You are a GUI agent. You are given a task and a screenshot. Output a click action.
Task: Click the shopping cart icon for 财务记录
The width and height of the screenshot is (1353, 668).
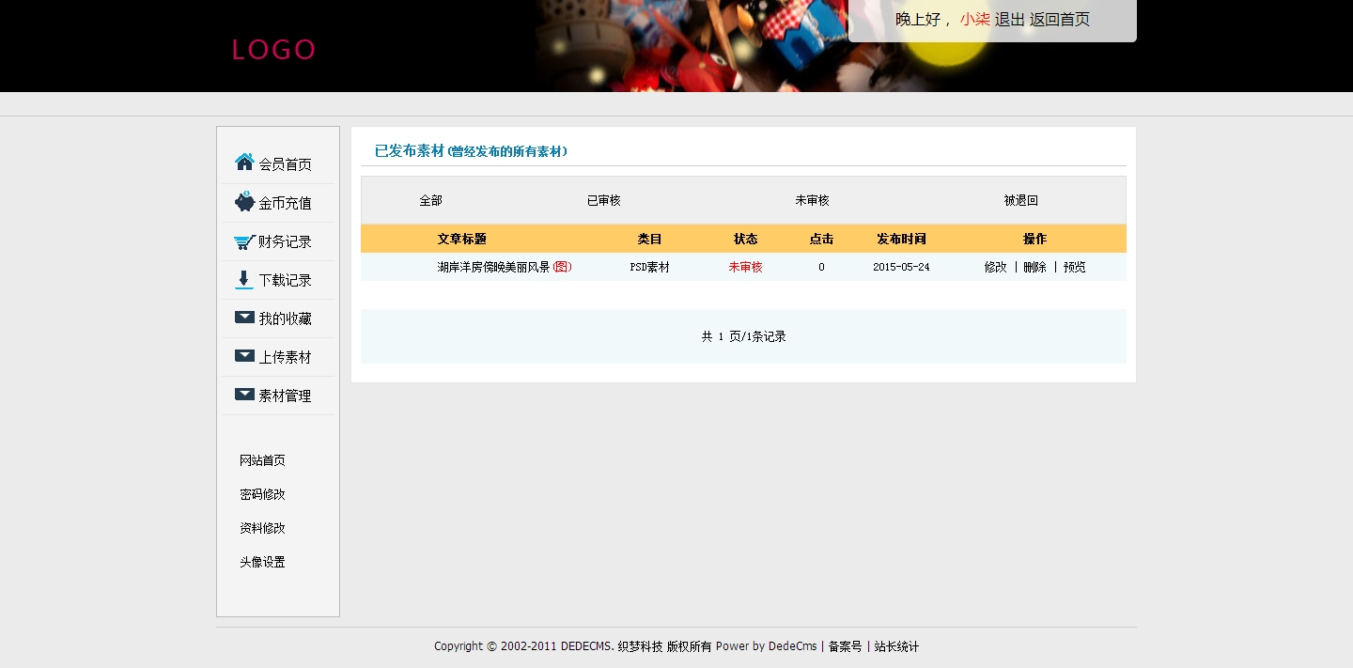(244, 241)
